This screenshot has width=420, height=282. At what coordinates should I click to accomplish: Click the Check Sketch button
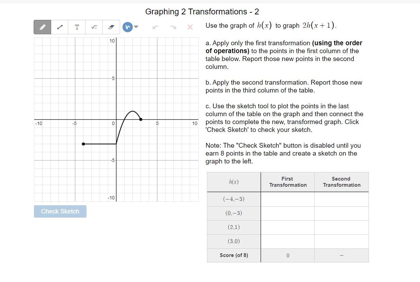(x=60, y=211)
